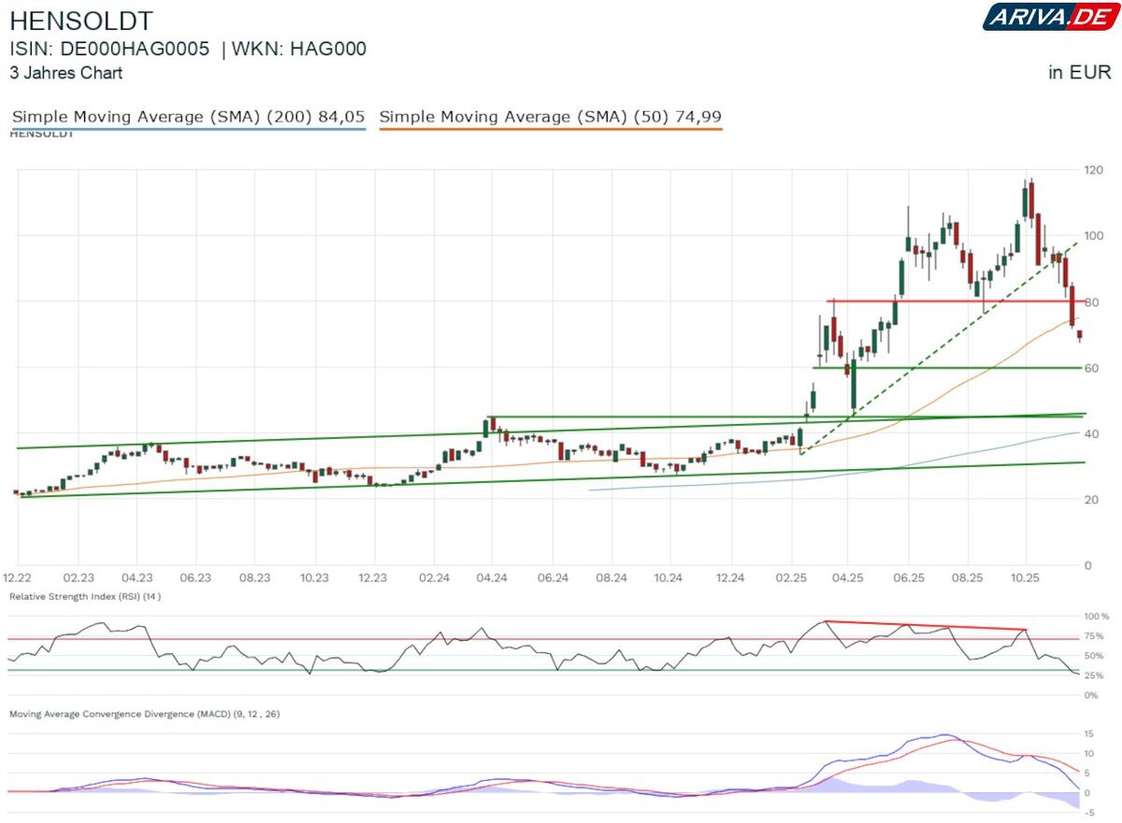Click the 08.23 x-axis date label
Screen dimensions: 1122x823
255,578
